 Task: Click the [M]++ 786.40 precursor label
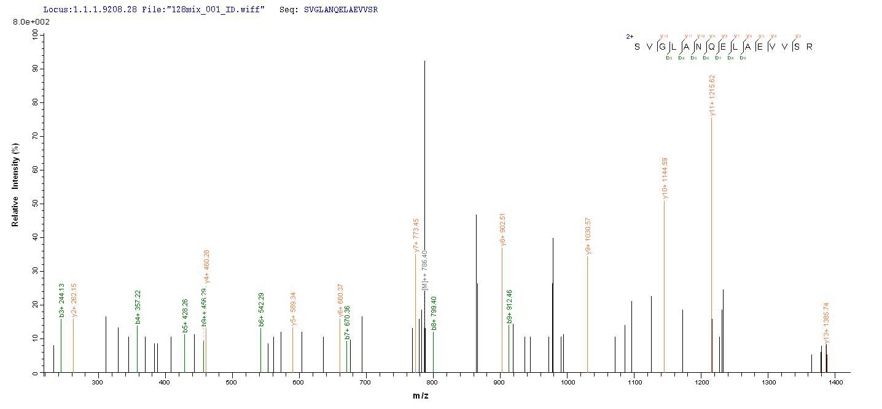click(425, 270)
